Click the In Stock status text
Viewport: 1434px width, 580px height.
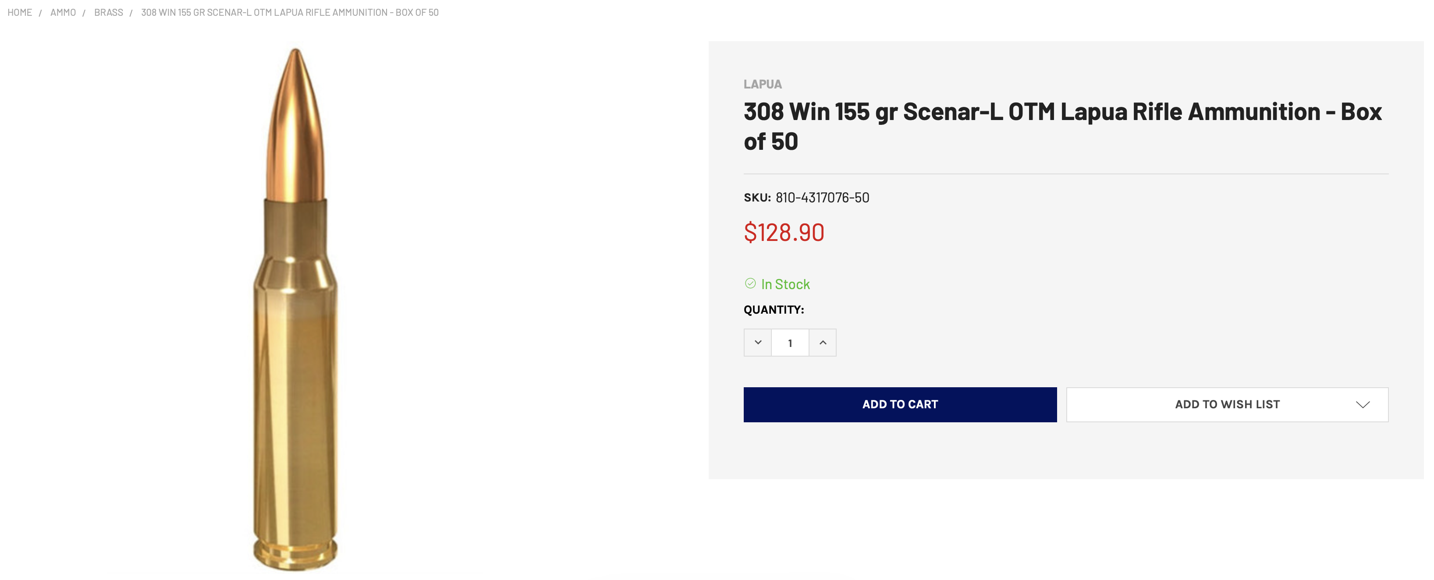click(x=785, y=284)
